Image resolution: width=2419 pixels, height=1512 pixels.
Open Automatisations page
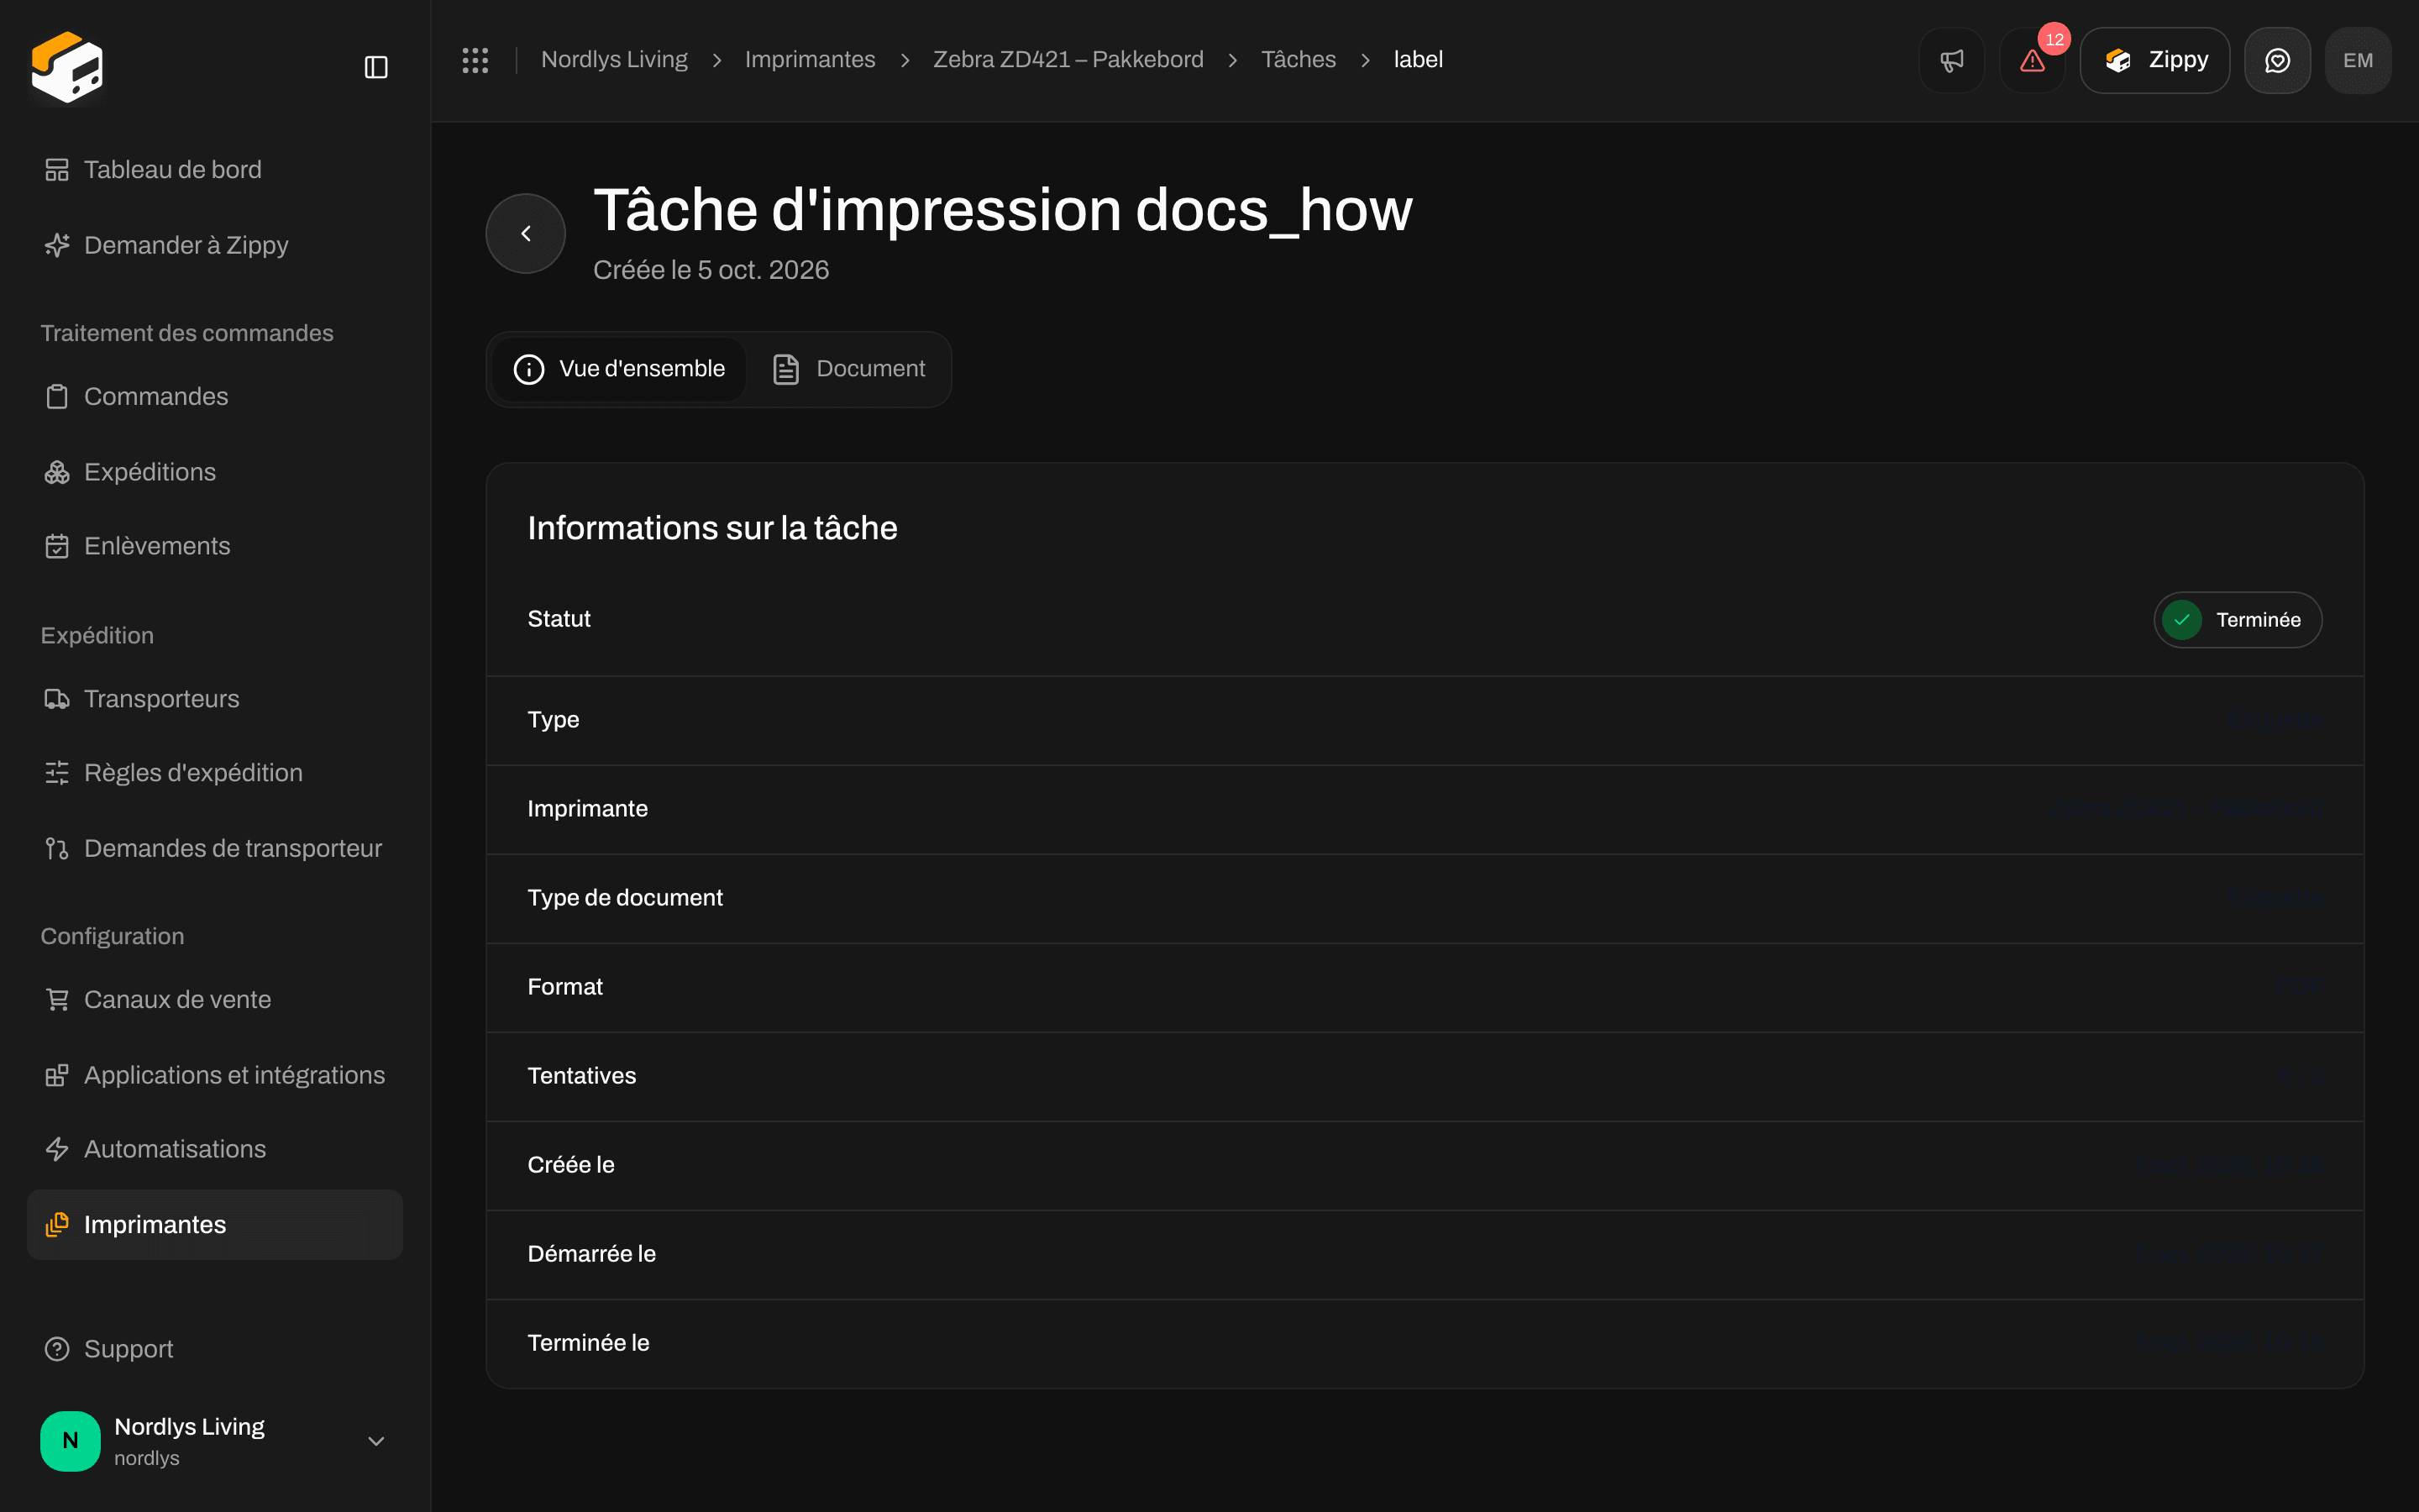tap(215, 1149)
